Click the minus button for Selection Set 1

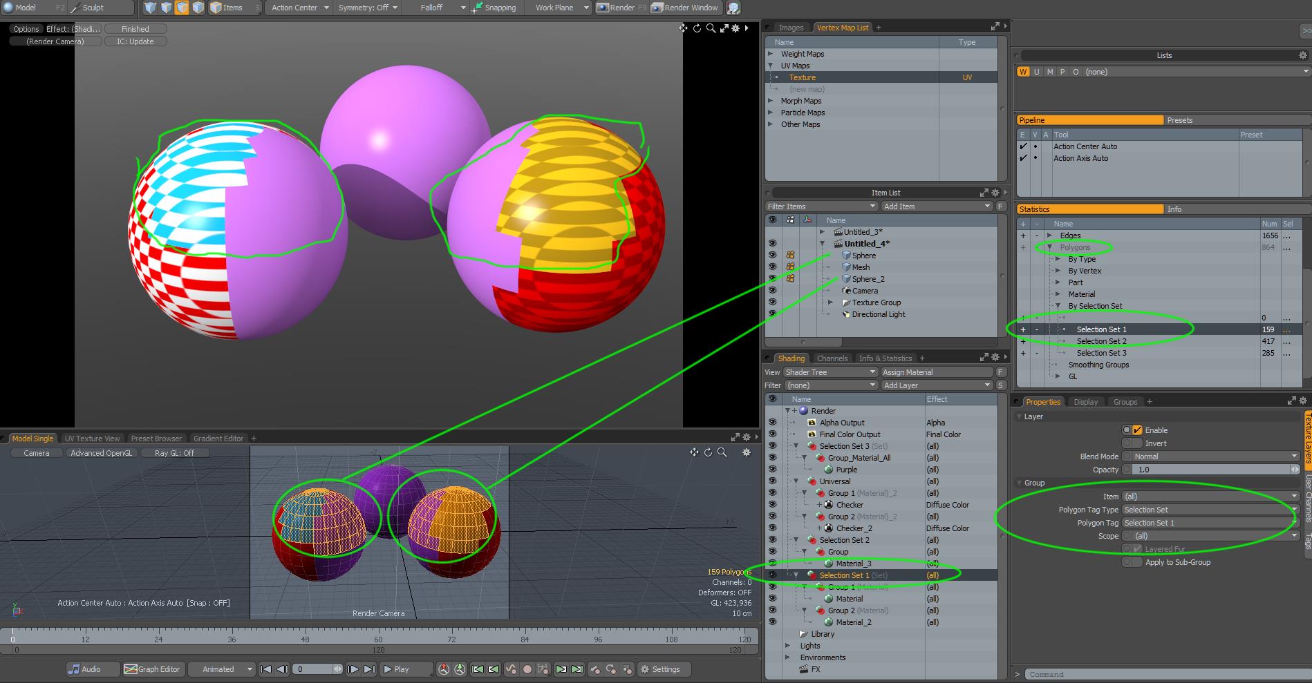tap(1036, 329)
